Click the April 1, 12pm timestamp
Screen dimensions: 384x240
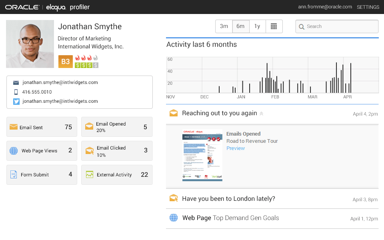[x=364, y=219]
